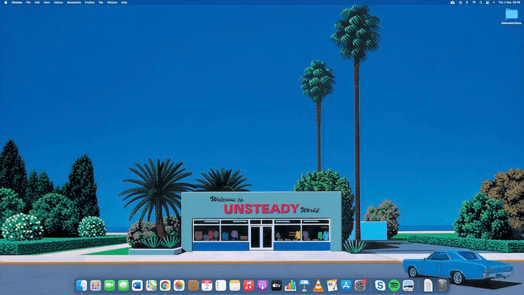This screenshot has width=524, height=295.
Task: Open the Notes app in the Dock
Action: coord(235,286)
